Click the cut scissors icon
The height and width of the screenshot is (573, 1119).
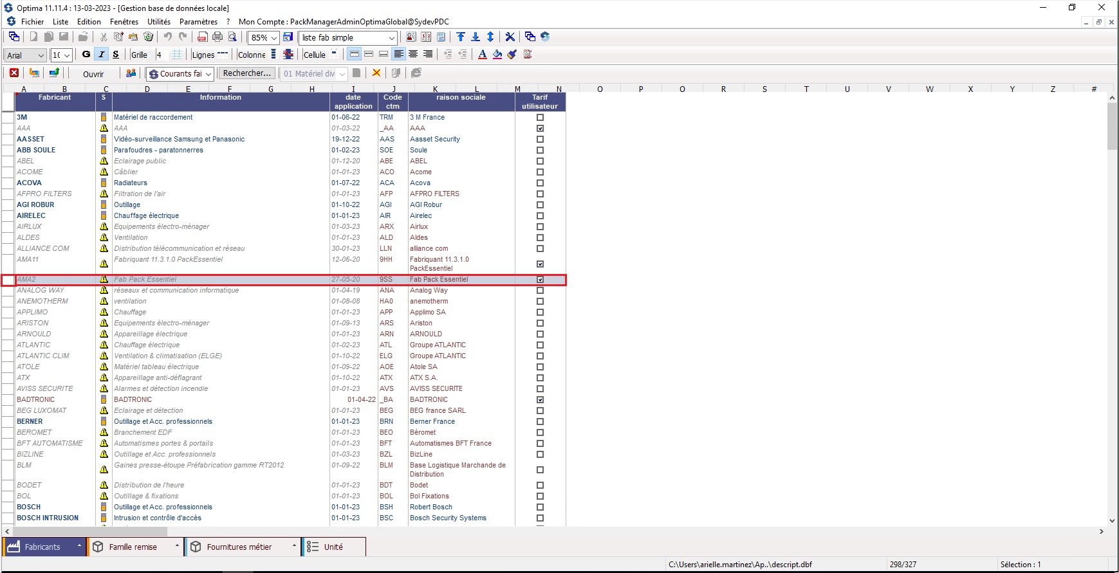click(x=103, y=37)
